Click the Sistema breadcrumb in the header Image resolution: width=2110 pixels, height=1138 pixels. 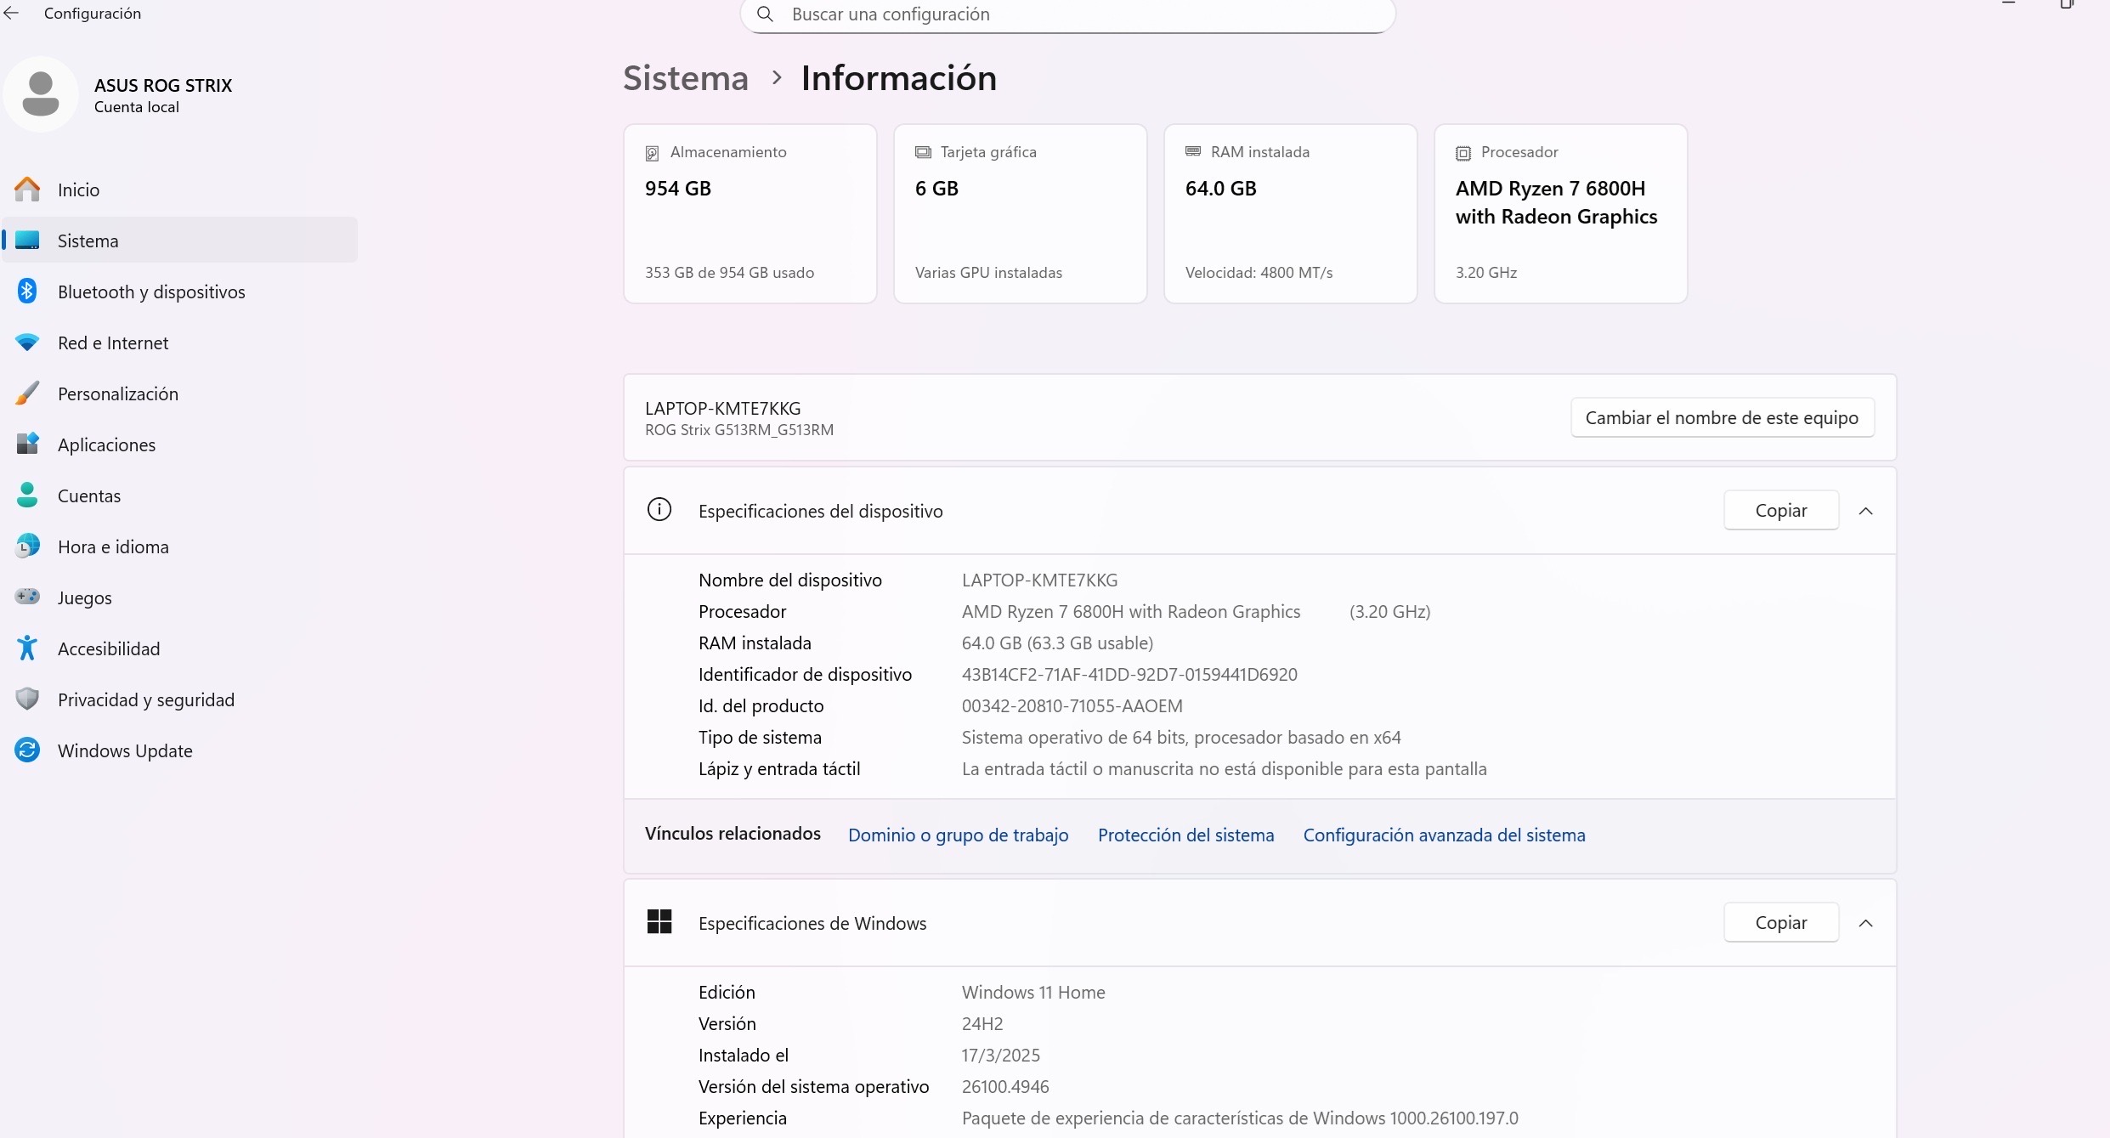pyautogui.click(x=686, y=78)
